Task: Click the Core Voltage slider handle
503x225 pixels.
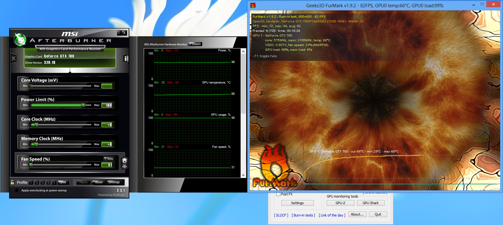Action: tap(31, 86)
